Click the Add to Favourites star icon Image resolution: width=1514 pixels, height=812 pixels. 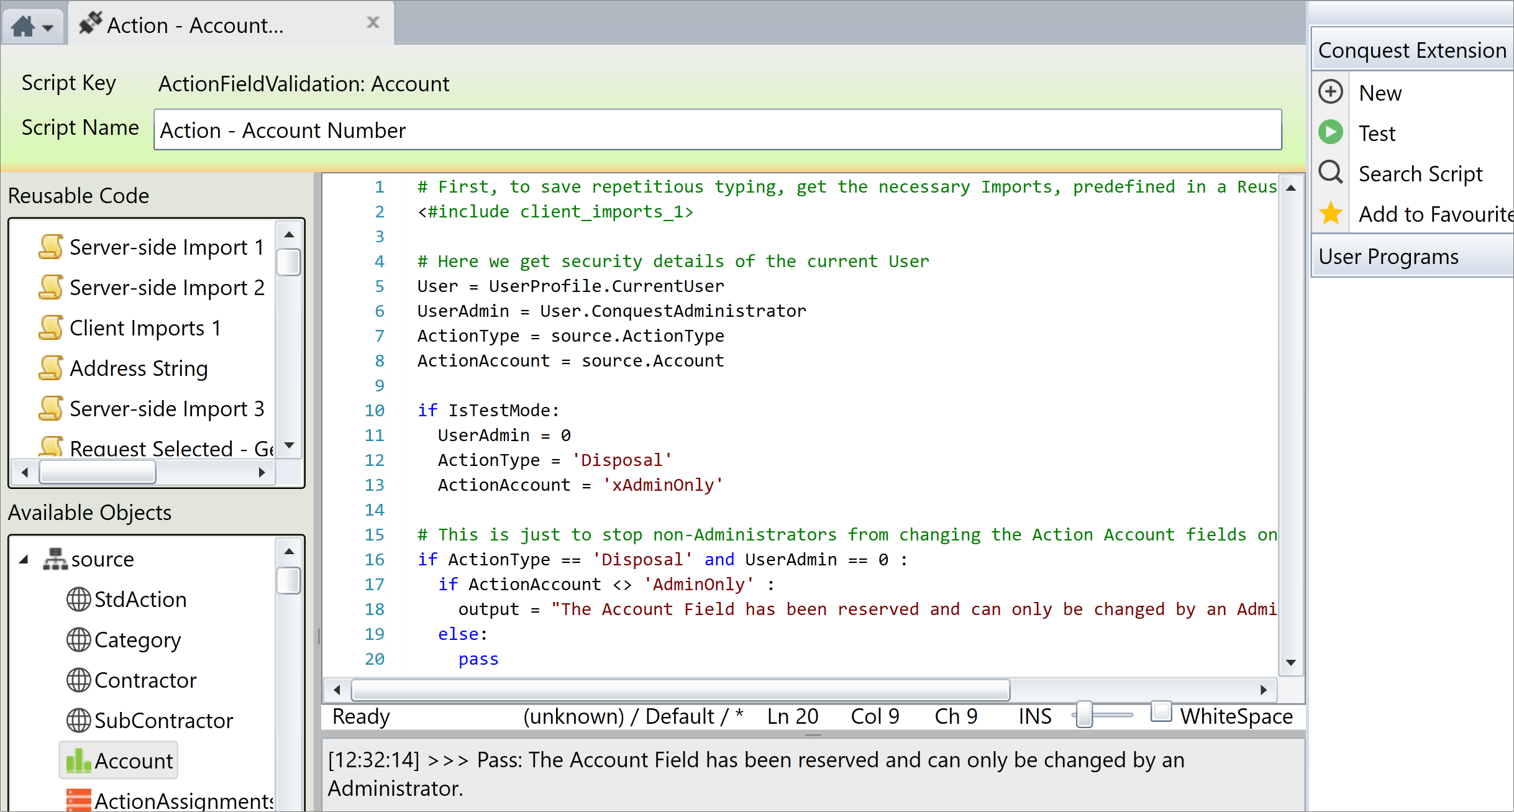point(1331,213)
